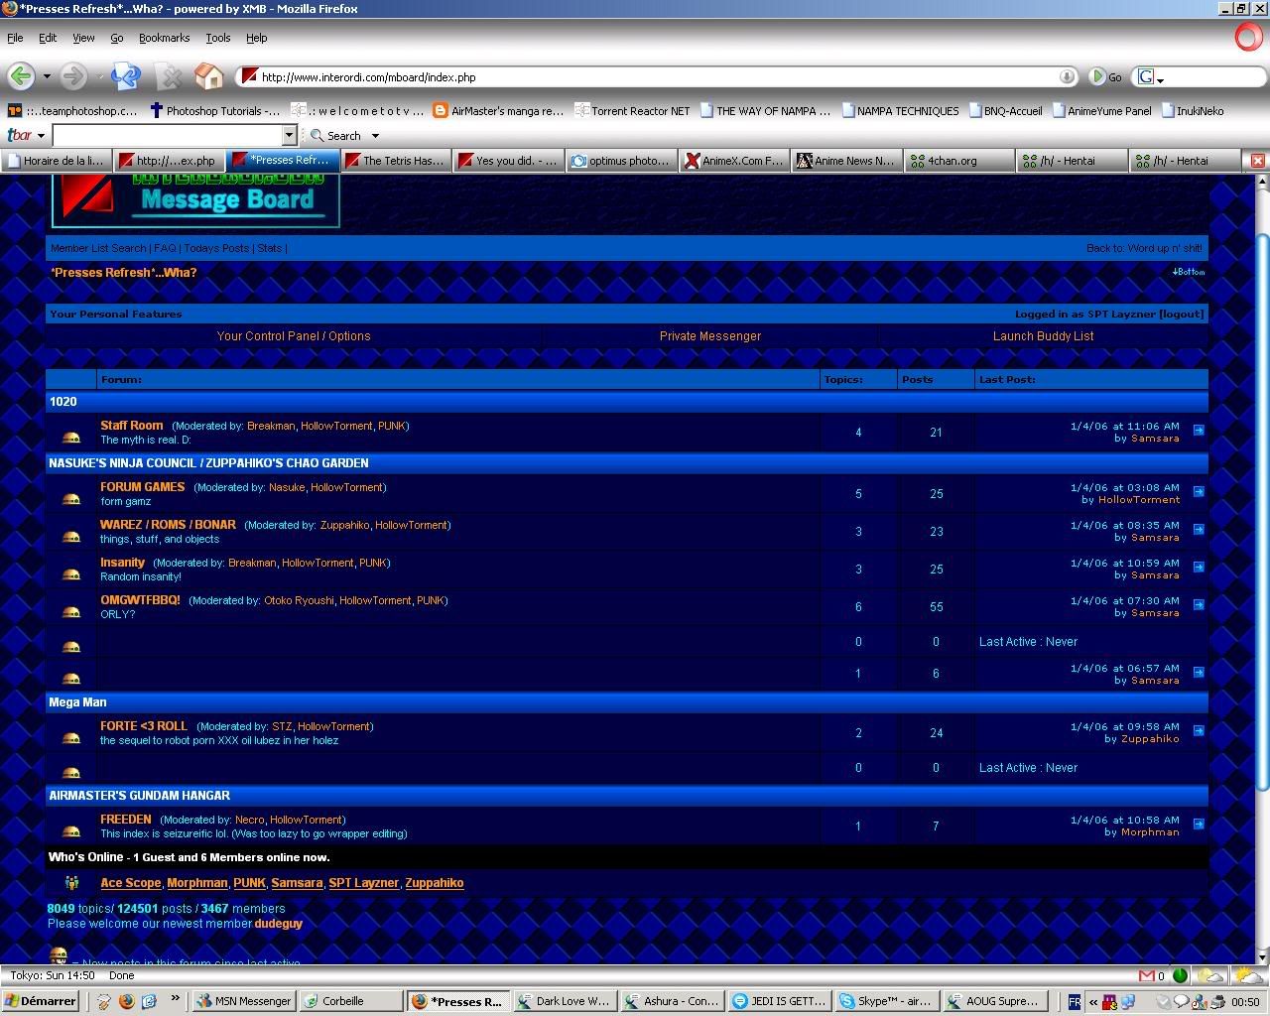This screenshot has width=1270, height=1016.
Task: Switch to The Tetris Has... tab
Action: (397, 160)
